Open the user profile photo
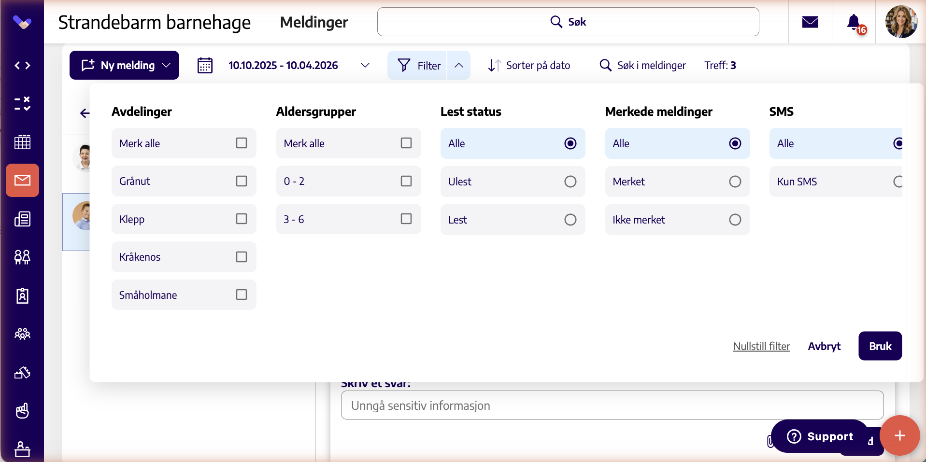 pos(901,22)
